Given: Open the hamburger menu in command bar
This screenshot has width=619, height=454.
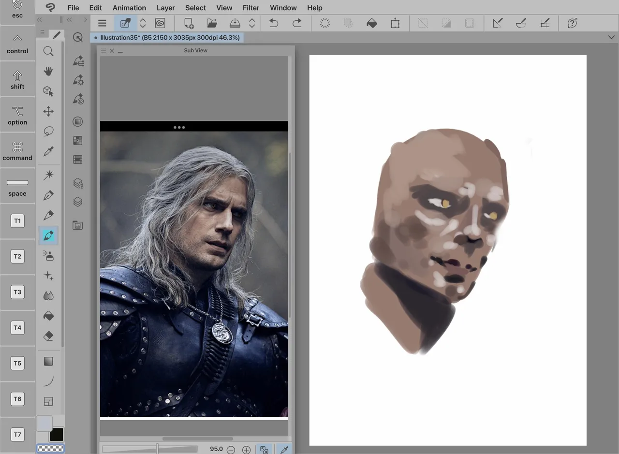Looking at the screenshot, I should point(102,23).
